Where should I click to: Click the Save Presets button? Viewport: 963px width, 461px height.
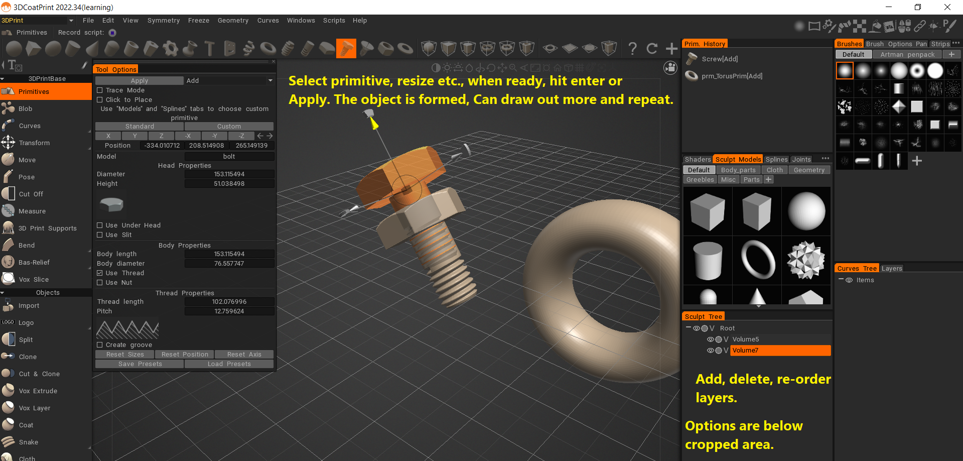[140, 364]
